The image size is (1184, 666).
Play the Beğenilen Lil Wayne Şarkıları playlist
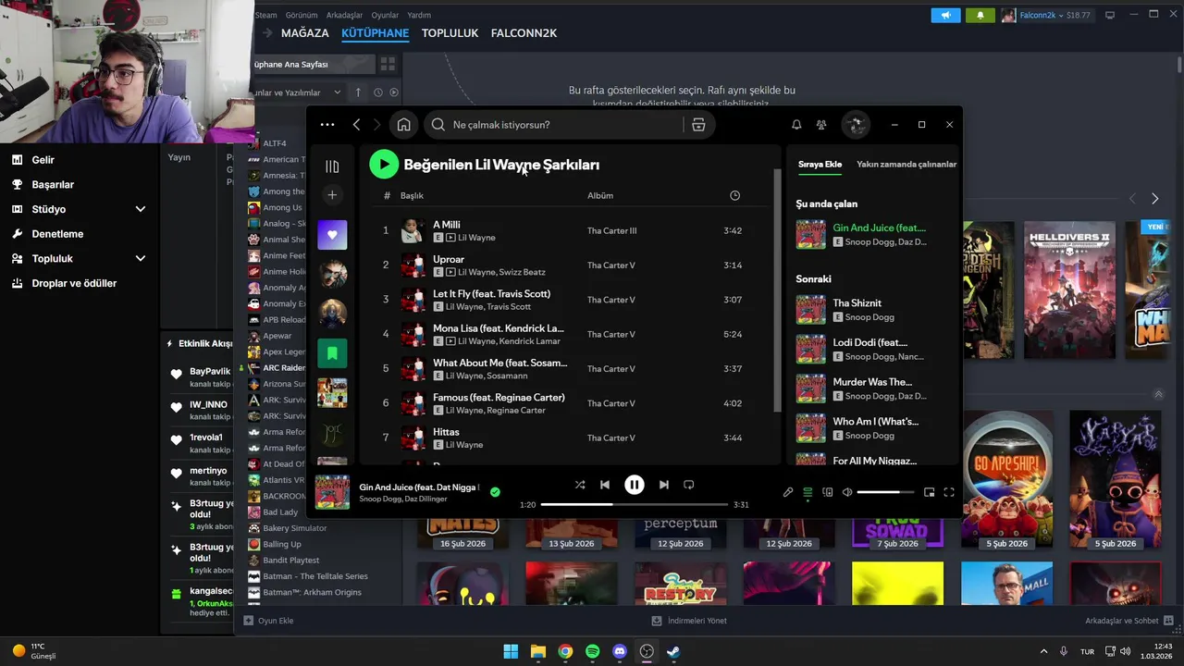384,165
